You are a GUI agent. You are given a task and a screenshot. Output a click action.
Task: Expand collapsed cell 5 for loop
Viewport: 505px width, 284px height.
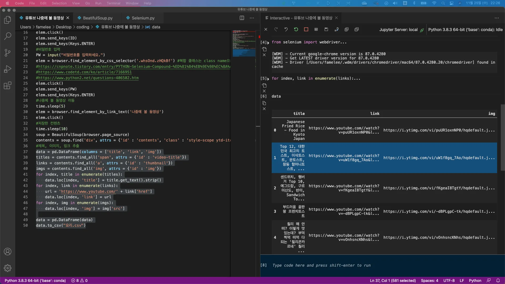(x=268, y=79)
